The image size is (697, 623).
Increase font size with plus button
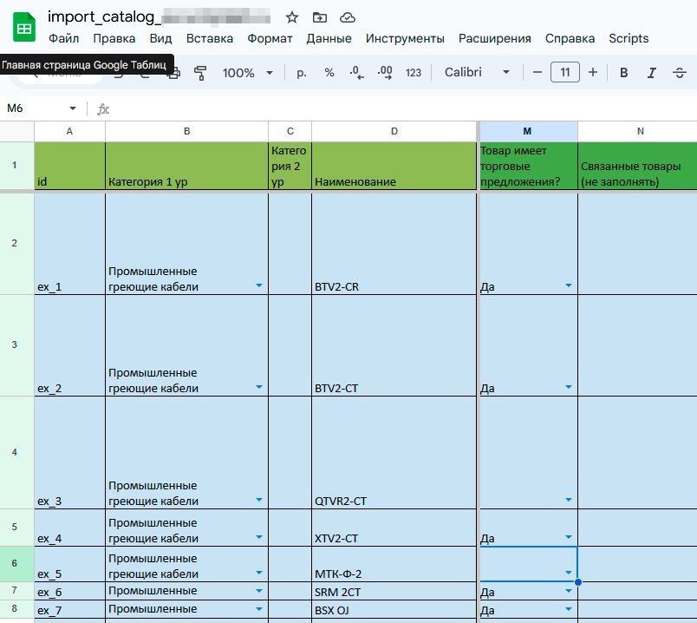593,73
